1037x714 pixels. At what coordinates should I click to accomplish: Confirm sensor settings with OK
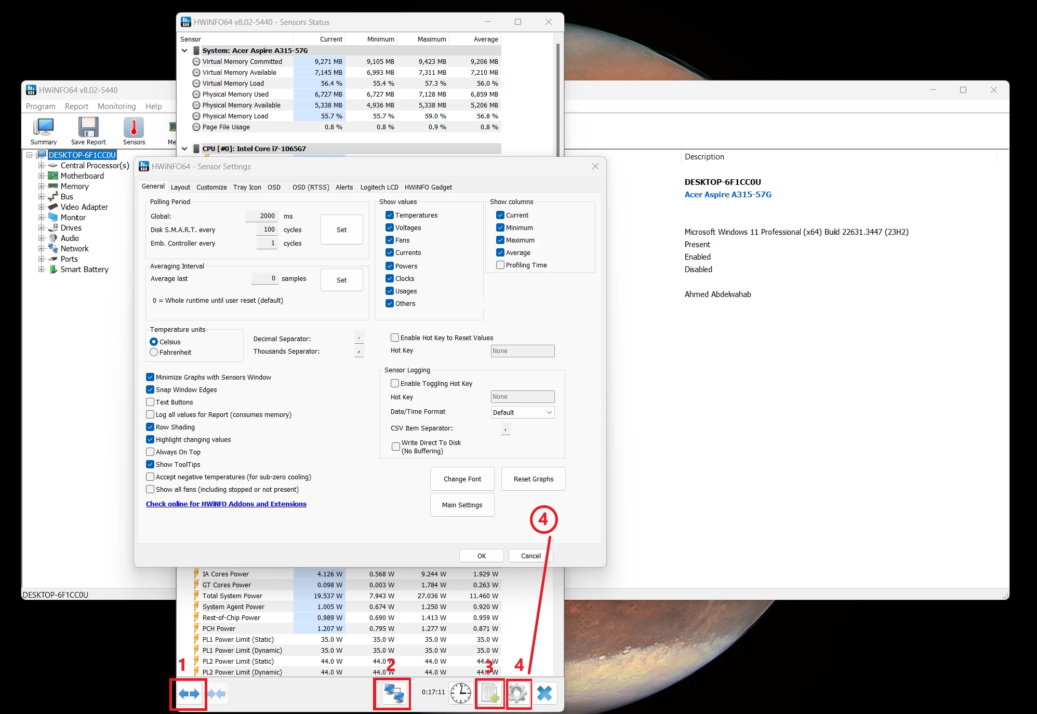click(482, 556)
